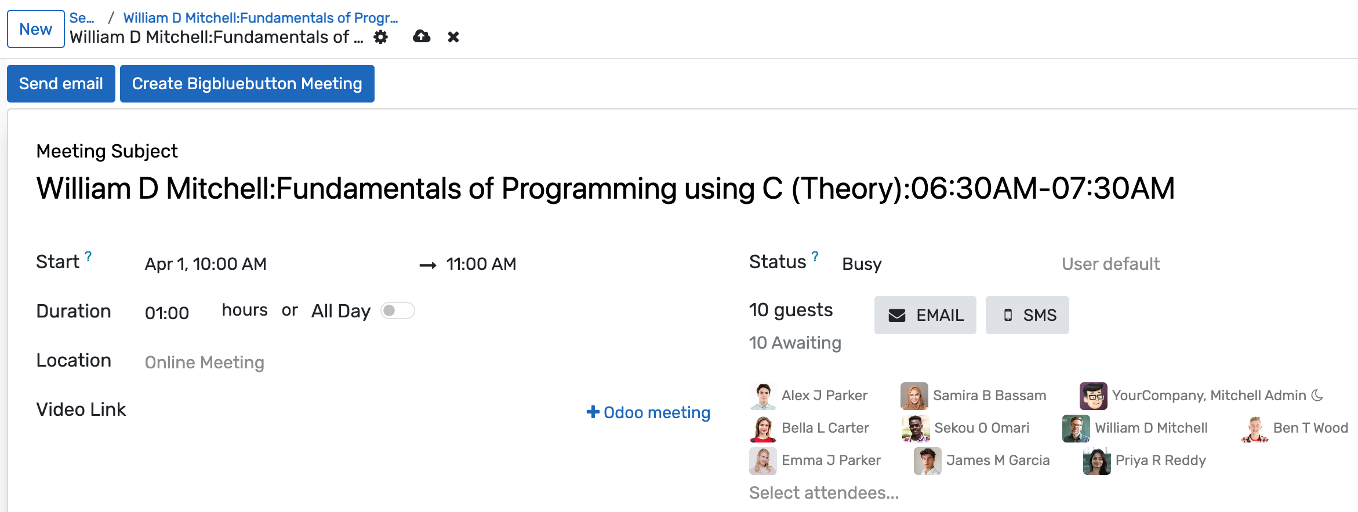Discard changes using the X icon
Screen dimensions: 1358x512
(453, 37)
